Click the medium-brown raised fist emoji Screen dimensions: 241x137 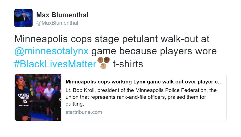tap(100, 60)
